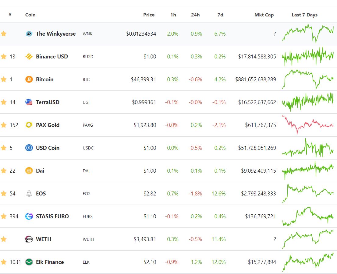Go to the TerraUSD coin page

(x=48, y=102)
